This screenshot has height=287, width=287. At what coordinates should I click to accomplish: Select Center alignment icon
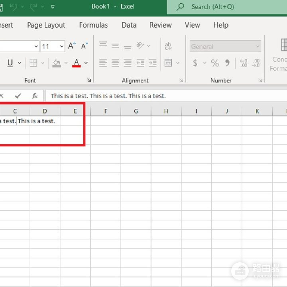point(115,63)
